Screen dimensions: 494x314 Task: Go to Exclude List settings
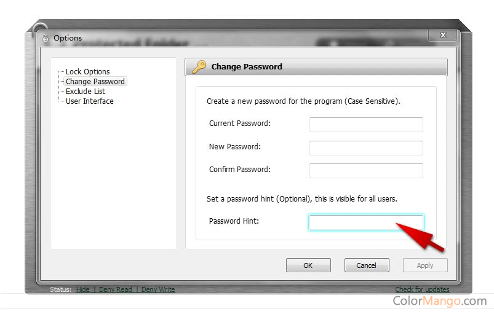pyautogui.click(x=86, y=92)
